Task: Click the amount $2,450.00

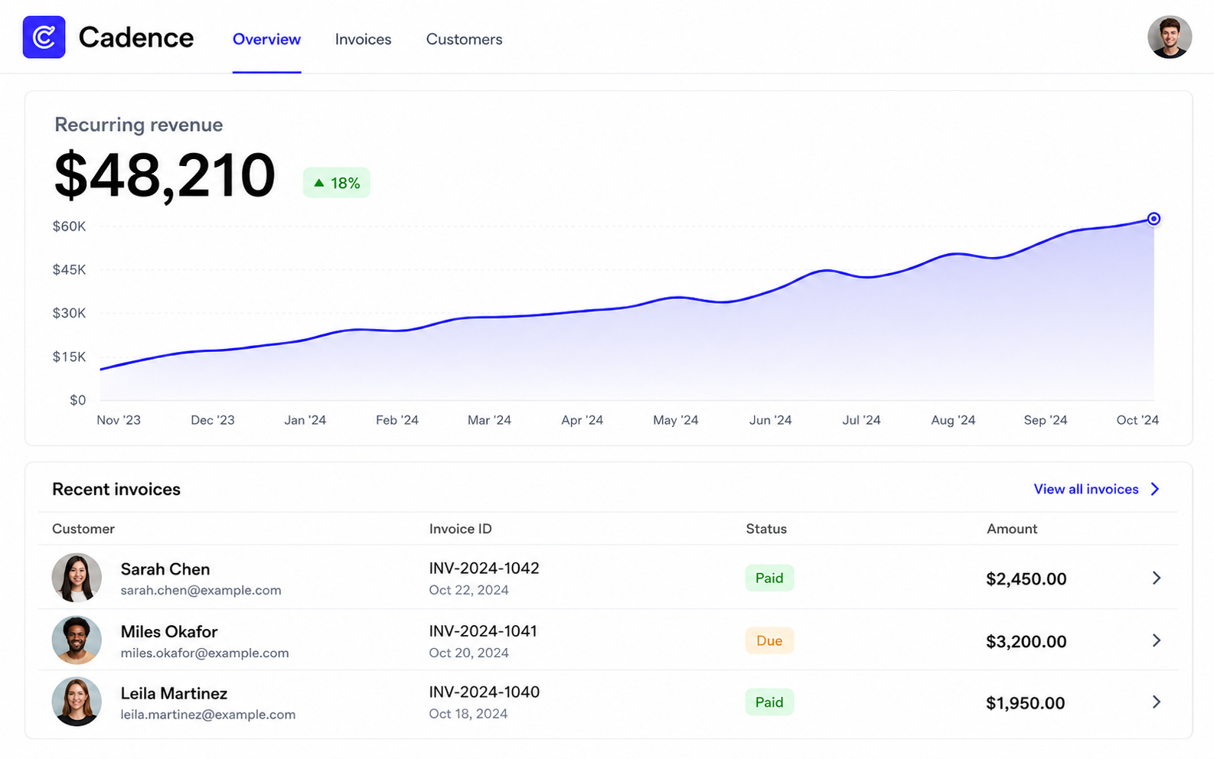Action: point(1026,579)
